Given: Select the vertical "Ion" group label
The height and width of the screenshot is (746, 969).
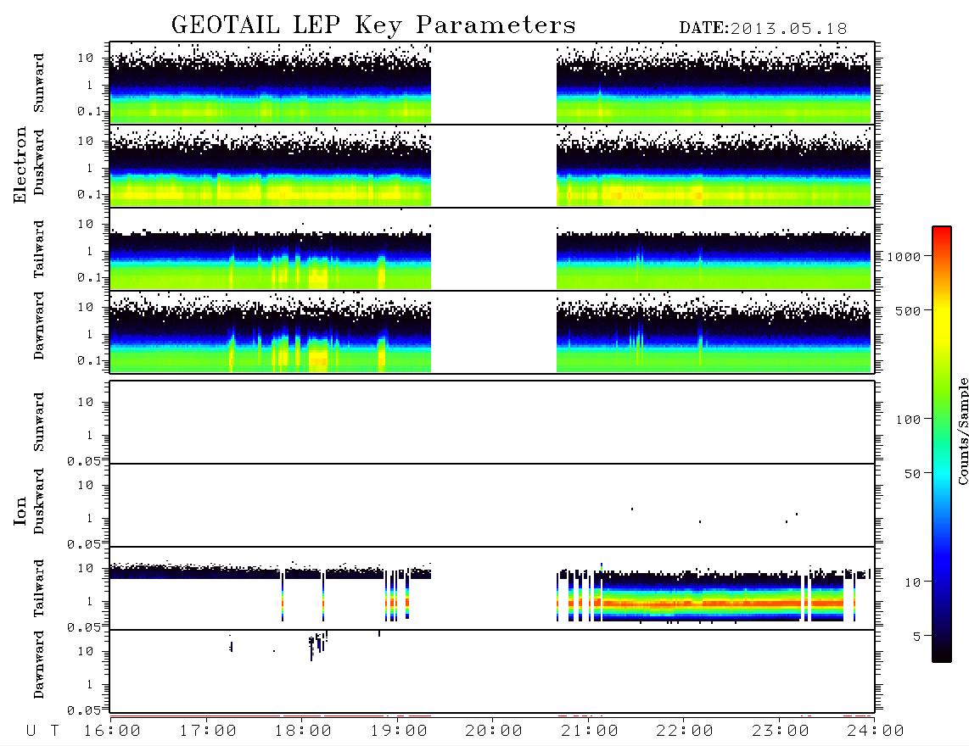Looking at the screenshot, I should point(20,510).
